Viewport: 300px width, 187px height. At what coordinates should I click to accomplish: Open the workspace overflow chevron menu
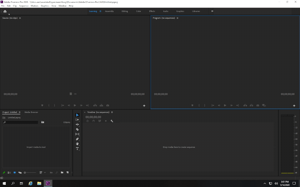click(212, 11)
